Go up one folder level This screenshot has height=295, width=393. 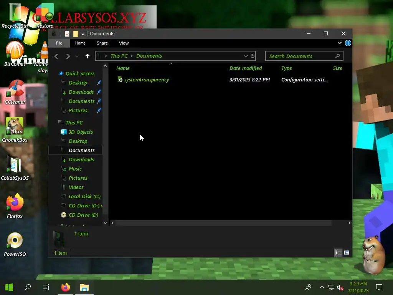(x=87, y=56)
